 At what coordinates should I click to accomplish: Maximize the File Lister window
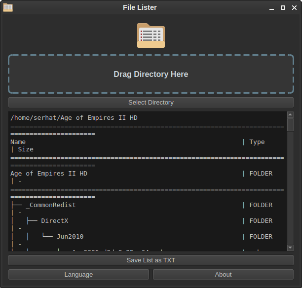283,8
